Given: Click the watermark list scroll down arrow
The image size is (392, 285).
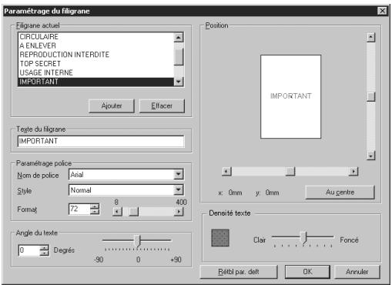Looking at the screenshot, I should 179,82.
